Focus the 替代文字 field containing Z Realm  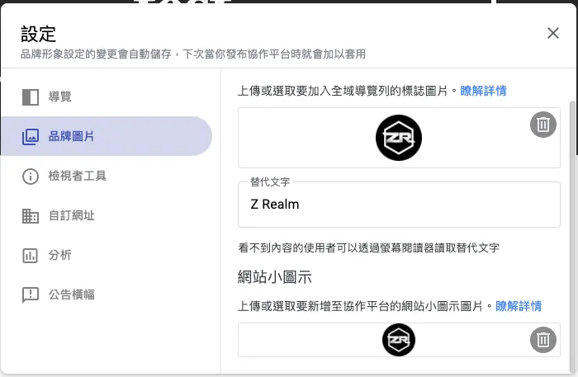click(399, 205)
